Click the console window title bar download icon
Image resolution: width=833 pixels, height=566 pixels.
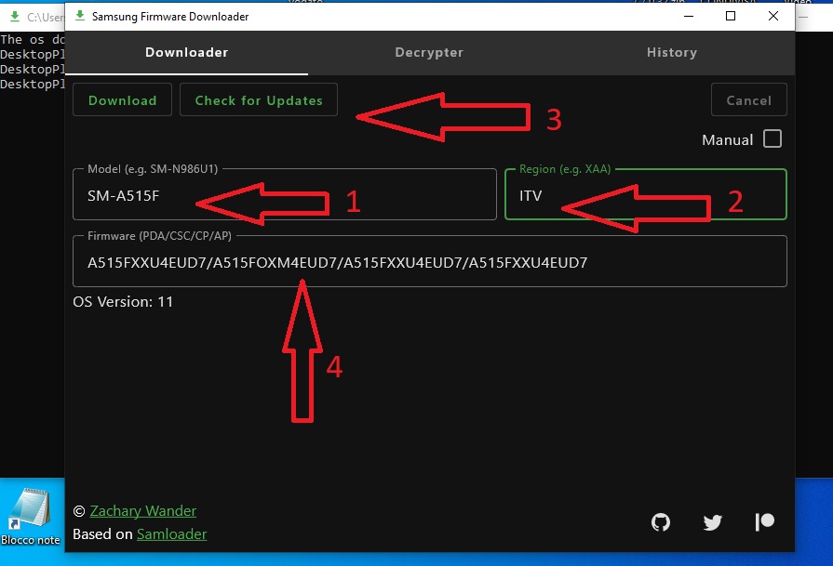click(15, 17)
